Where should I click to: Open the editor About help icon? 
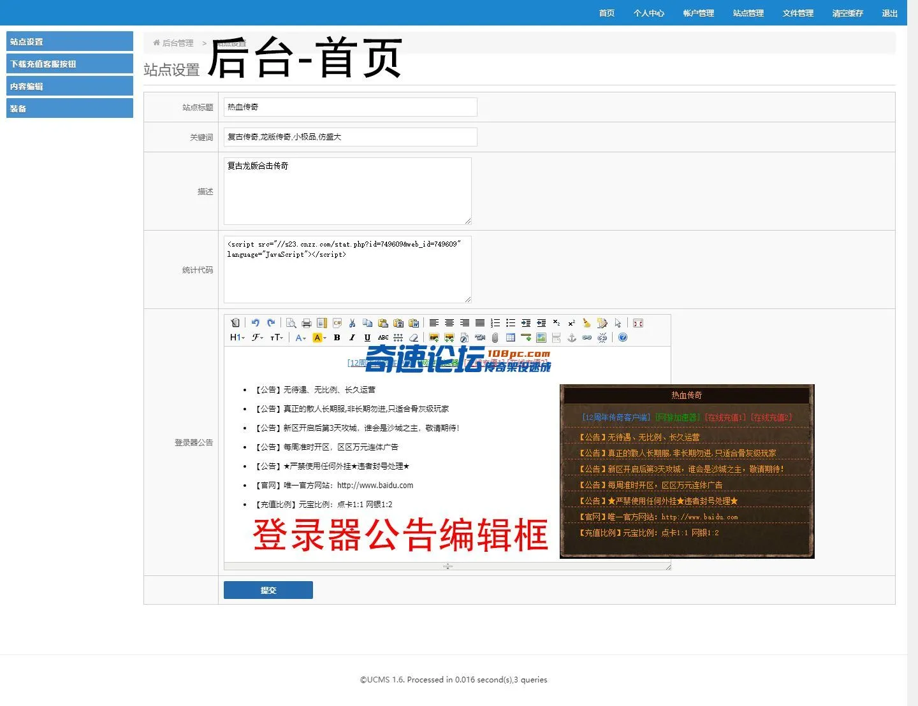click(x=623, y=338)
